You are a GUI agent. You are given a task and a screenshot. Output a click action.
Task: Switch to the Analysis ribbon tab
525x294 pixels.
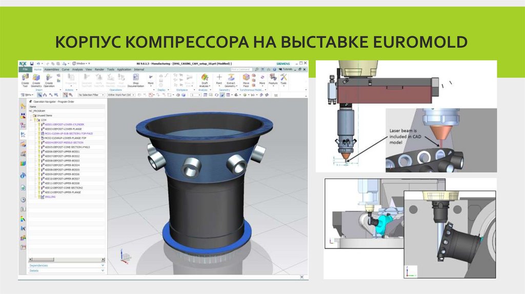[x=77, y=70]
